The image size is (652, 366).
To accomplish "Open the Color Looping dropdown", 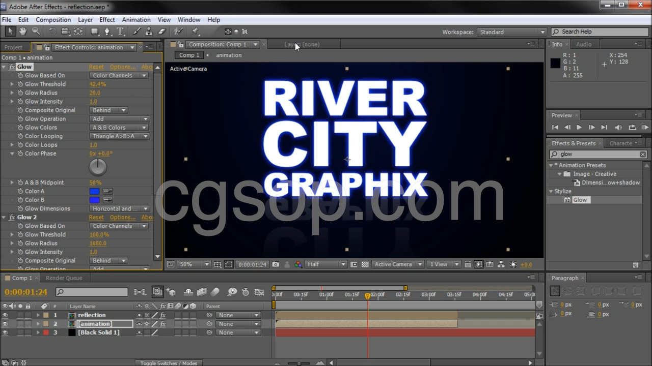I will [x=120, y=136].
